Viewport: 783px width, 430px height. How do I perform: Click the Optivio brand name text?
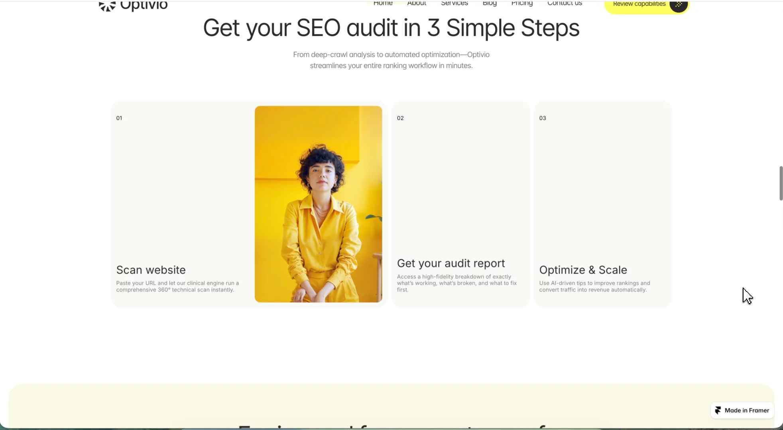144,6
